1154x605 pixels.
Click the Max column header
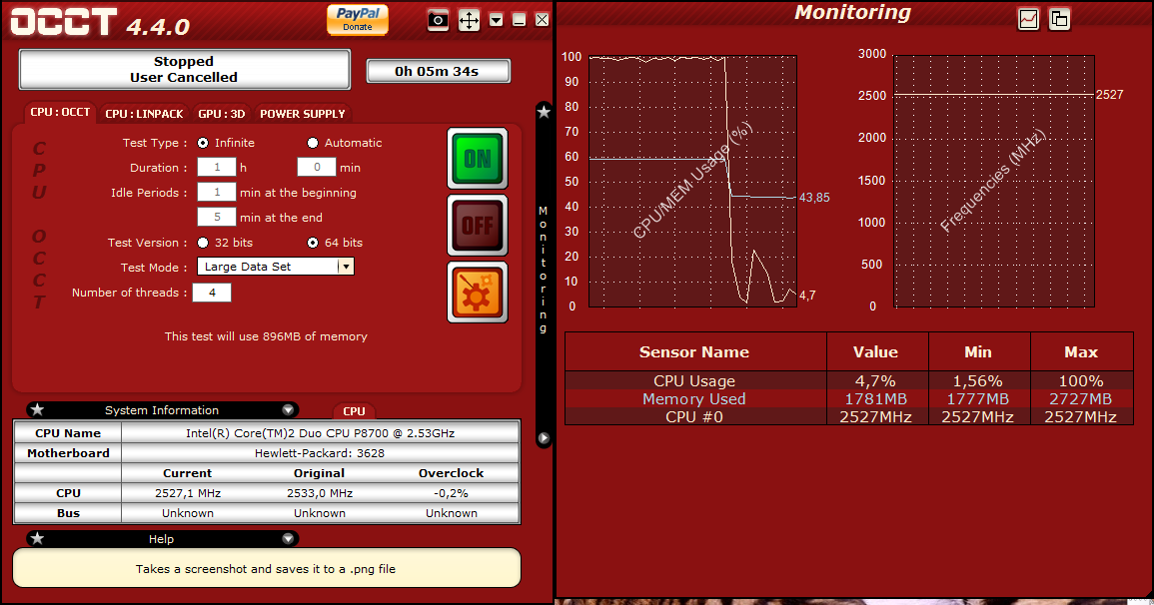pos(1081,352)
